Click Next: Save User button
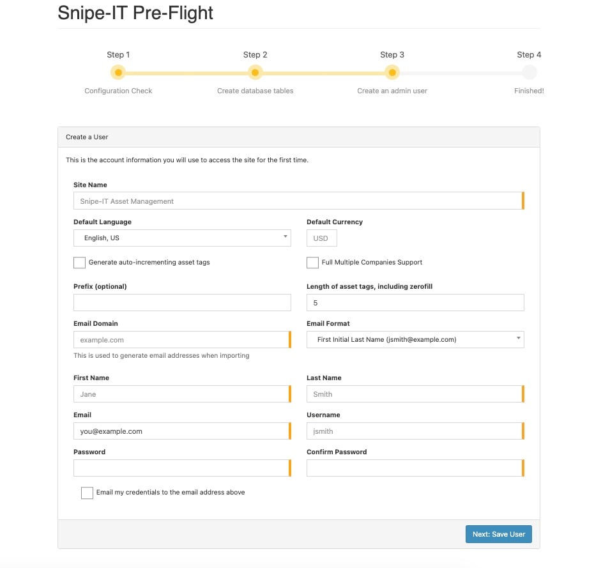Viewport: 594px width, 568px height. (x=499, y=534)
